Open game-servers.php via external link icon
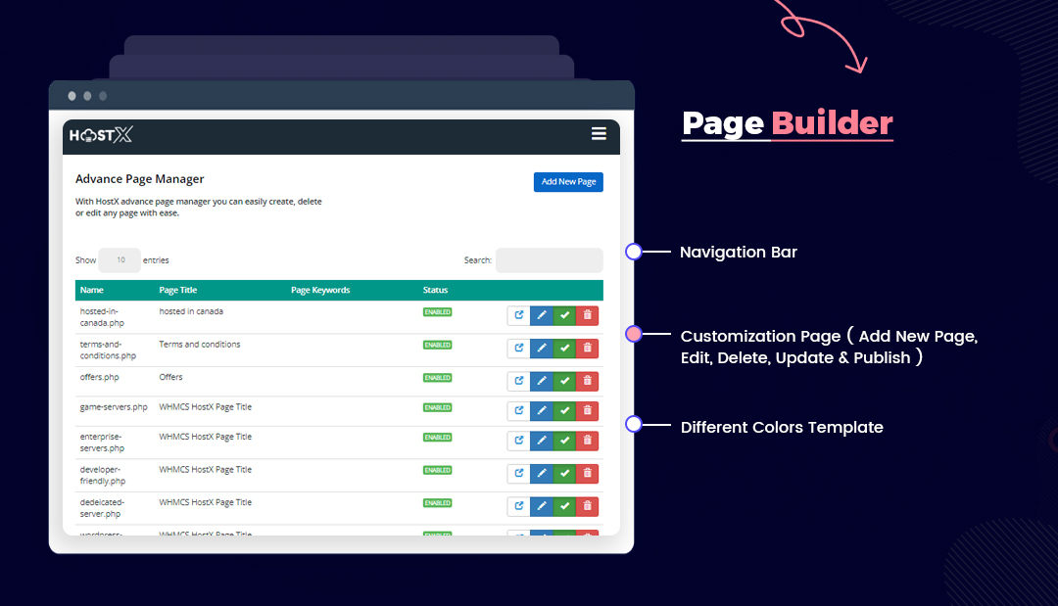 coord(518,411)
